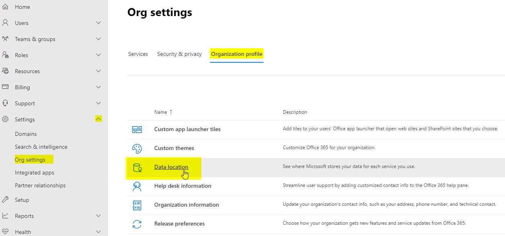Click the Billing card icon in sidebar
505x236 pixels.
[5, 87]
